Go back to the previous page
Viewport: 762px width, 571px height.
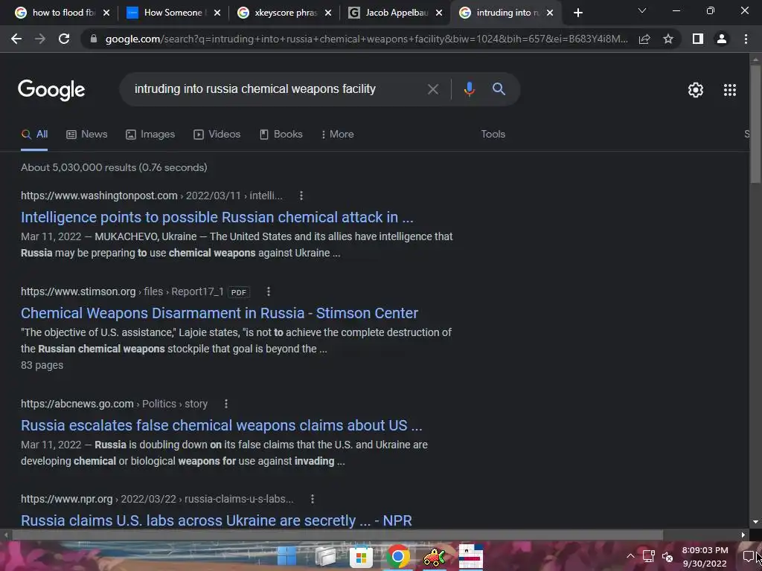coord(16,39)
